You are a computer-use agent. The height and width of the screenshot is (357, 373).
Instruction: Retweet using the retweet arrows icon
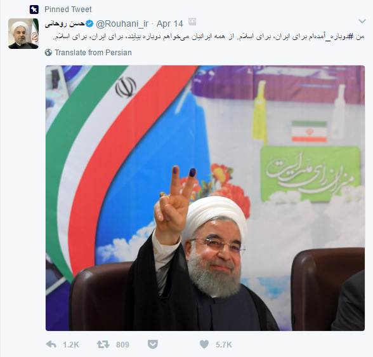tap(103, 344)
